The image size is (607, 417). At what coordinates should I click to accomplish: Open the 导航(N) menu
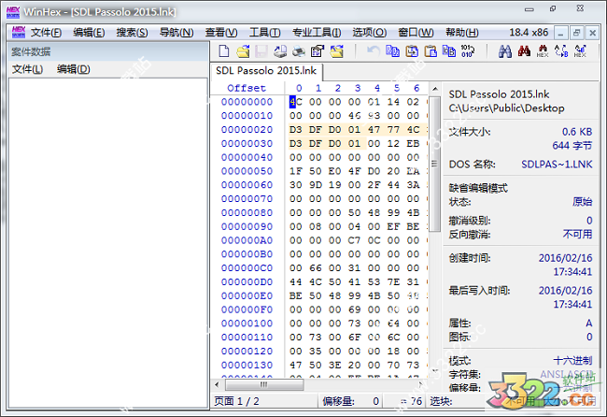pyautogui.click(x=176, y=33)
